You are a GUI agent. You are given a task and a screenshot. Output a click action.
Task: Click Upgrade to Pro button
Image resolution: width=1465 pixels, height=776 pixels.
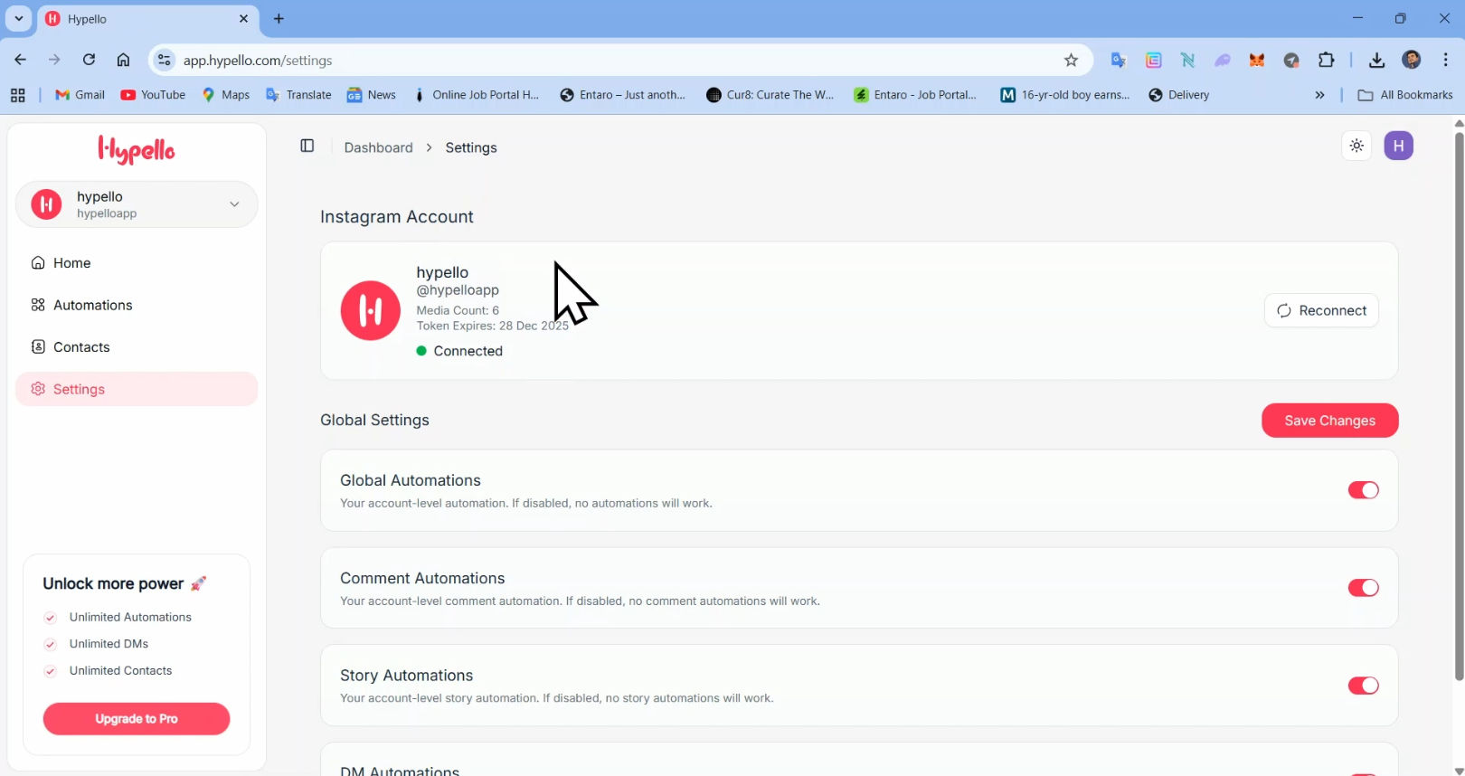(137, 719)
